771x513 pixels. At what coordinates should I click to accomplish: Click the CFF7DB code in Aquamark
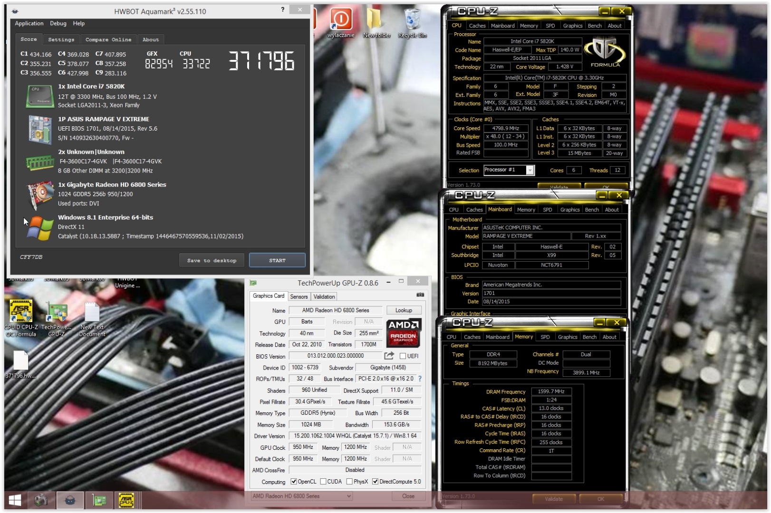pos(31,257)
